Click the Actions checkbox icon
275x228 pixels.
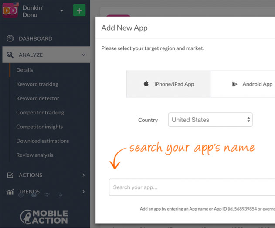pyautogui.click(x=10, y=175)
